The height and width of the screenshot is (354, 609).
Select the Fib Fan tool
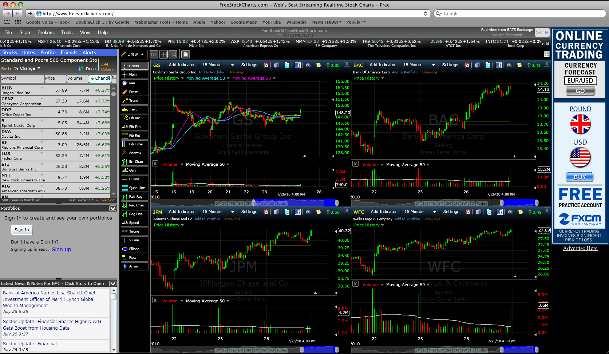(x=135, y=127)
